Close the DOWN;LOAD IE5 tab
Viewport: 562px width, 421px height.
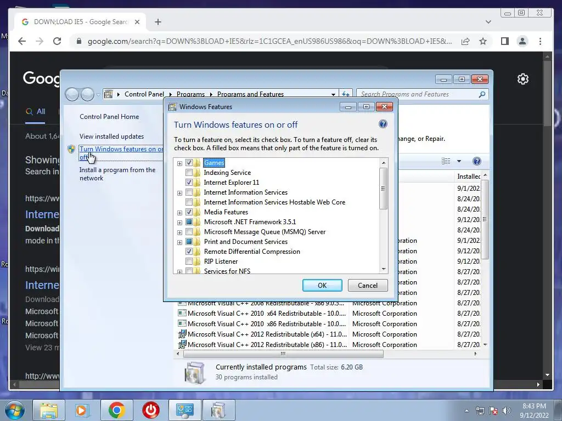(x=137, y=22)
